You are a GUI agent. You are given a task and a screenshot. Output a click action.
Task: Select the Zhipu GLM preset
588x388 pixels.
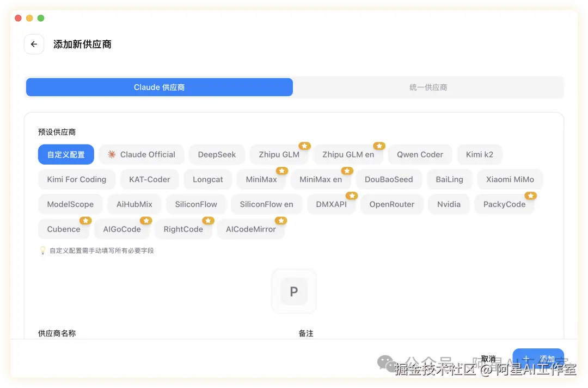279,154
